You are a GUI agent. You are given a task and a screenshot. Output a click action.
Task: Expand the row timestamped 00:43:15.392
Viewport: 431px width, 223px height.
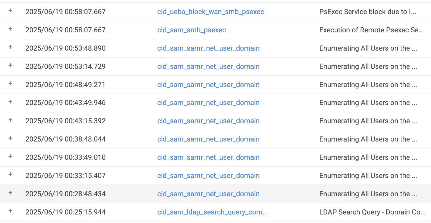(x=10, y=120)
